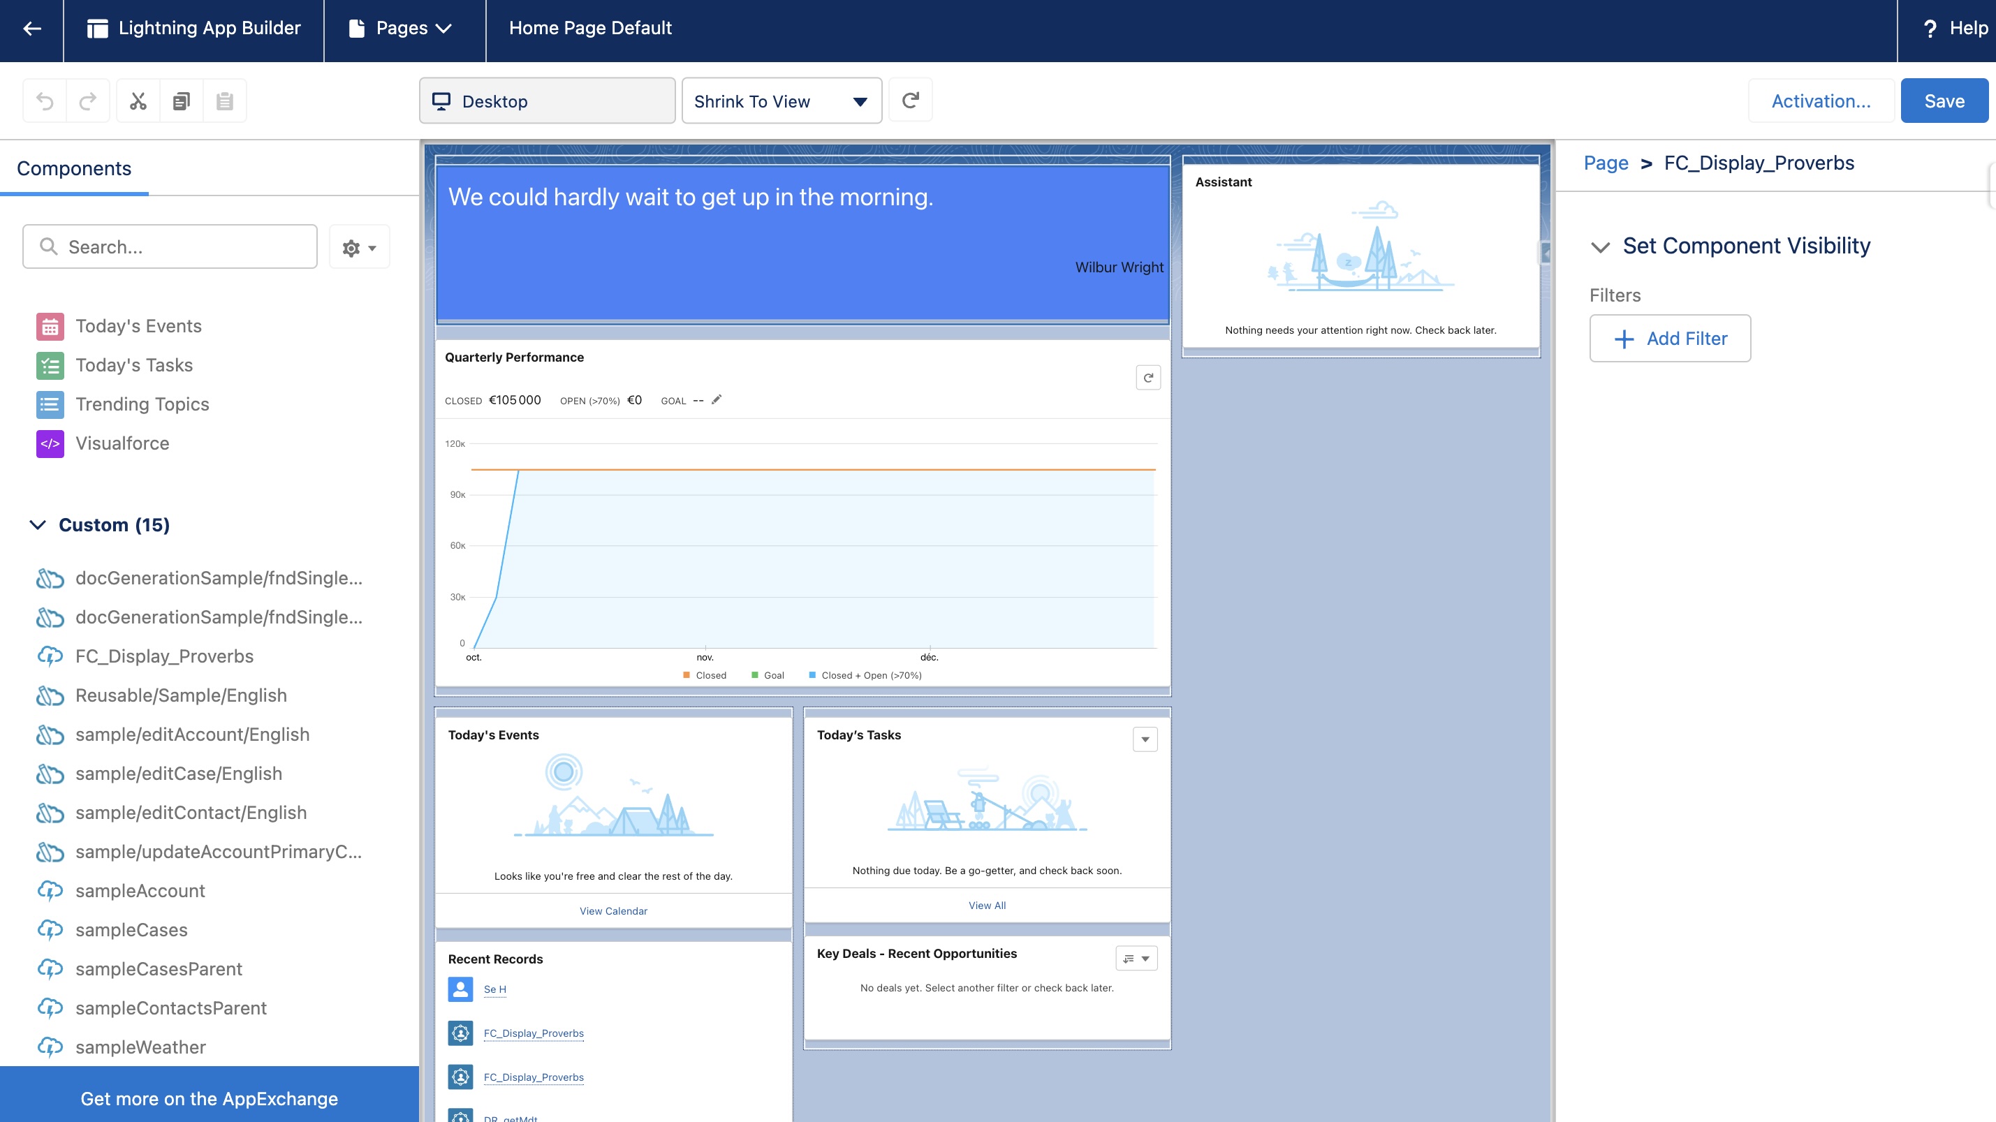Select sampleCases component
This screenshot has width=1996, height=1122.
coord(112,931)
